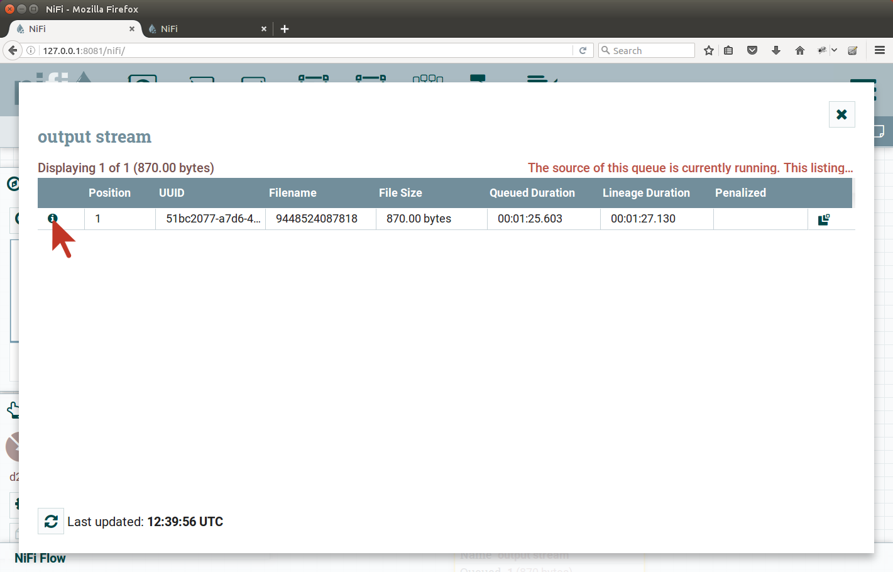Refresh the queue listing

[x=51, y=521]
